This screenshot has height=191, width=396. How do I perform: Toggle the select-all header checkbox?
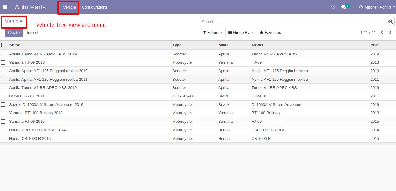(3, 45)
